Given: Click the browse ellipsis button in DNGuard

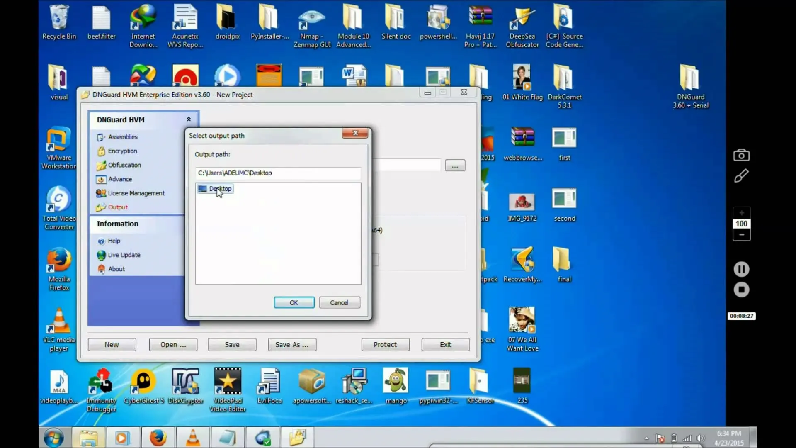Looking at the screenshot, I should [x=455, y=166].
